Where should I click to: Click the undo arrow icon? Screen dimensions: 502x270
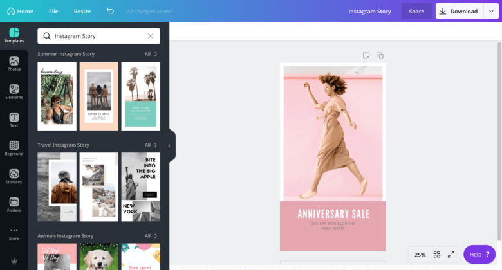pos(110,11)
